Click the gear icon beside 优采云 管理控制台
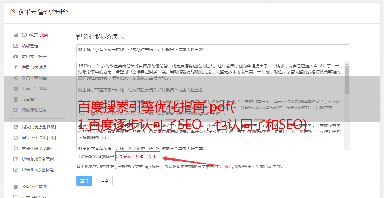This screenshot has height=198, width=384. coord(12,12)
